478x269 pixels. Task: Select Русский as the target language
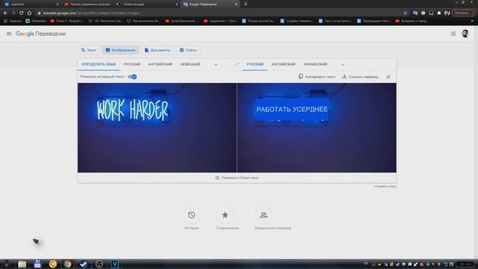pos(255,64)
